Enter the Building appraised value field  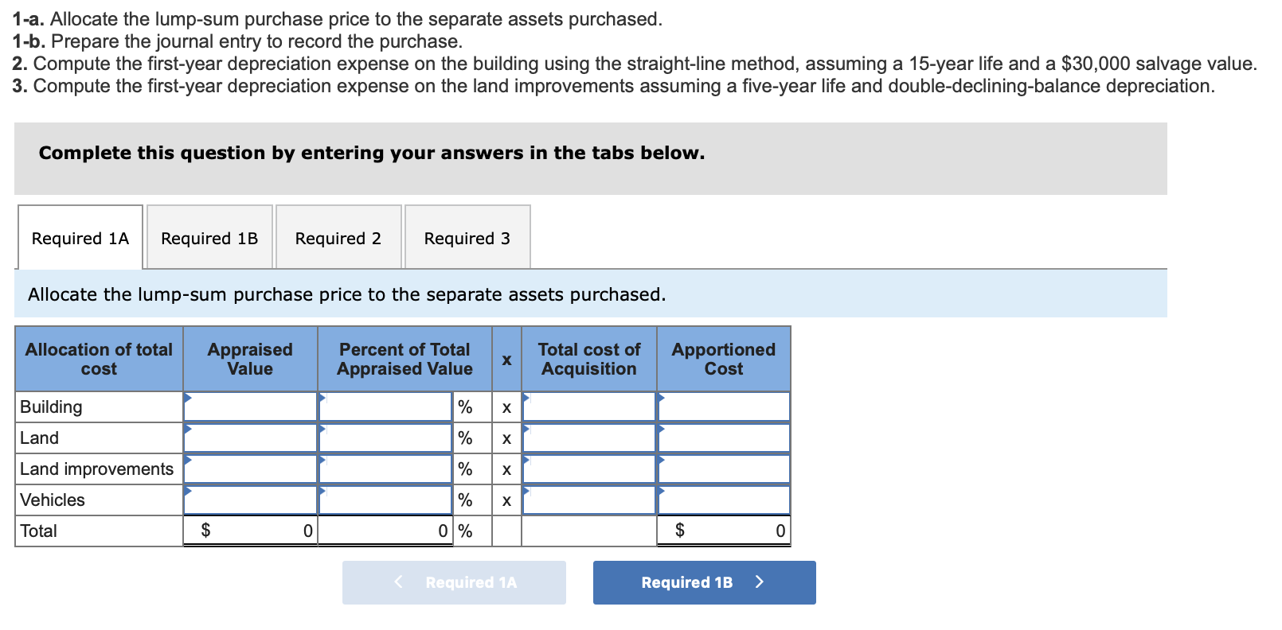tap(251, 406)
